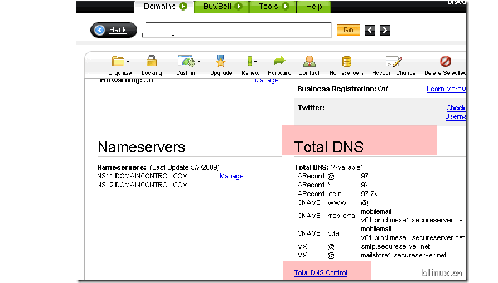Click the Forward green arrow icon

(x=279, y=61)
